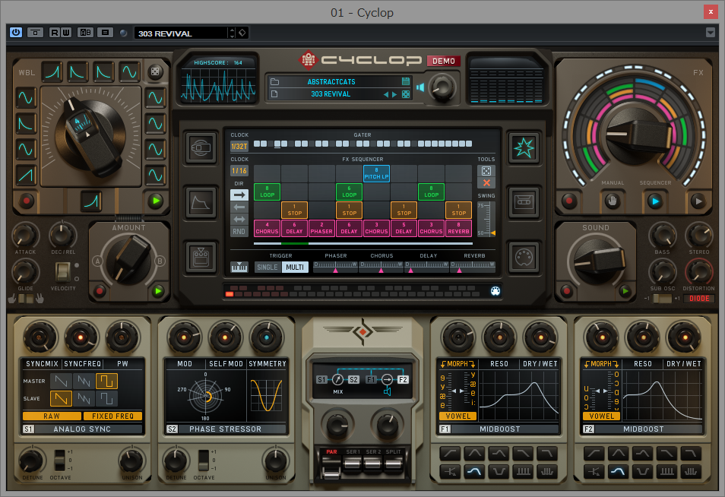Click the speaker volume icon
The height and width of the screenshot is (497, 725).
[420, 87]
